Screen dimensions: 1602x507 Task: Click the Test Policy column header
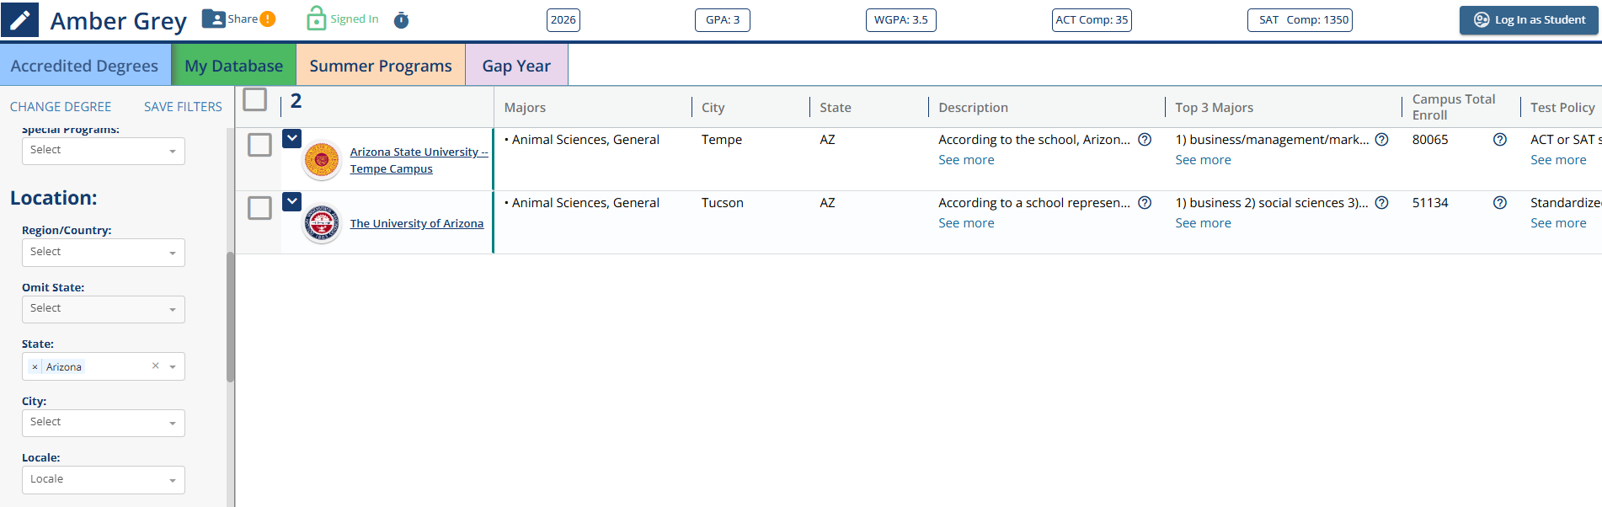point(1562,108)
